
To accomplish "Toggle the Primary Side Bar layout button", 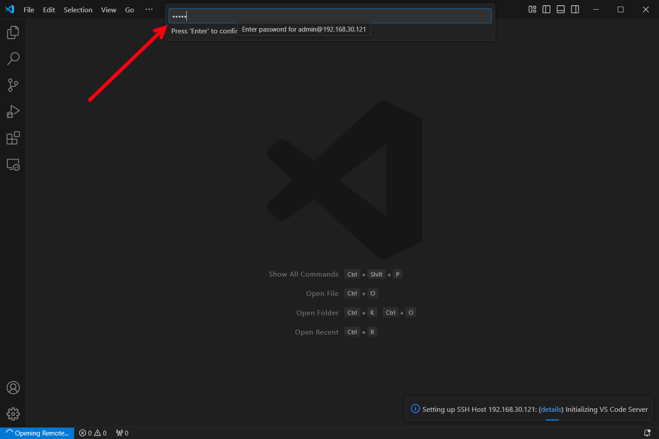I will tap(547, 10).
